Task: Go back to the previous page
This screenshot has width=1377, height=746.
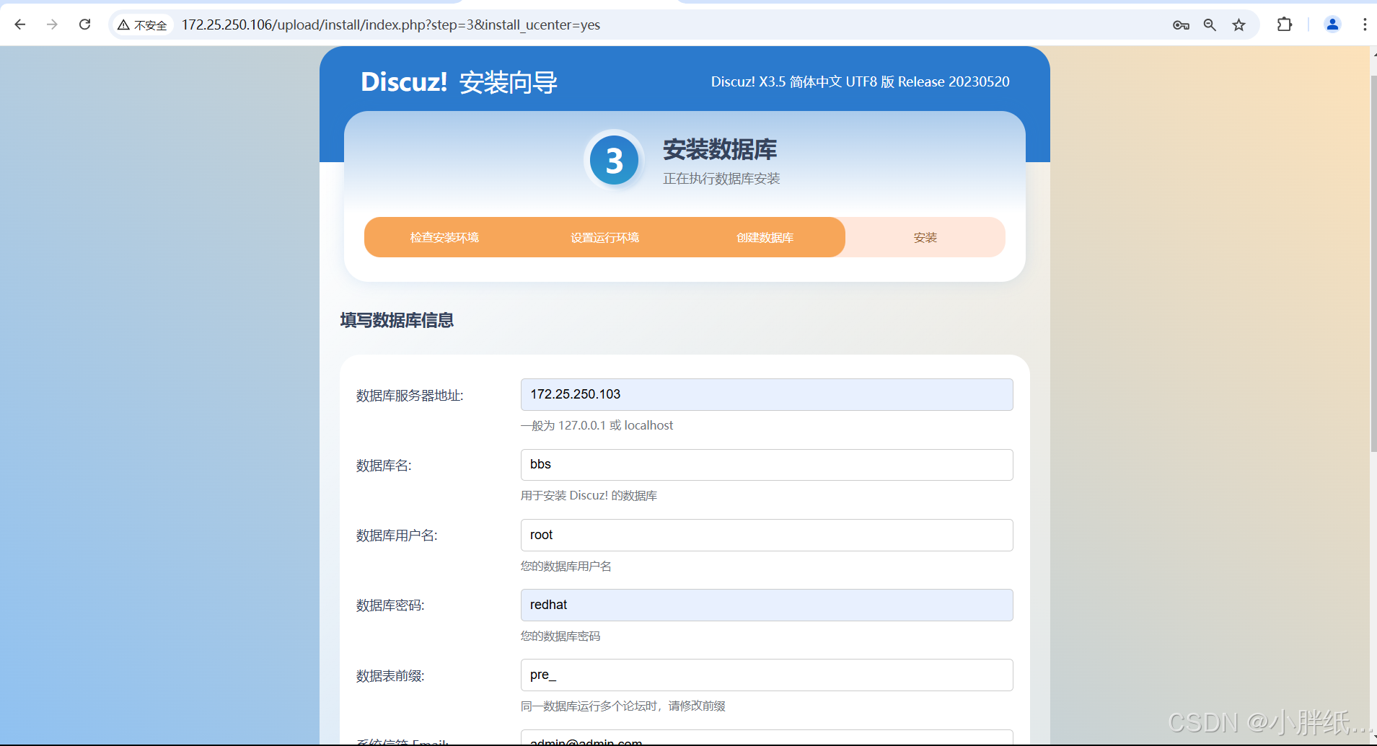Action: (20, 25)
